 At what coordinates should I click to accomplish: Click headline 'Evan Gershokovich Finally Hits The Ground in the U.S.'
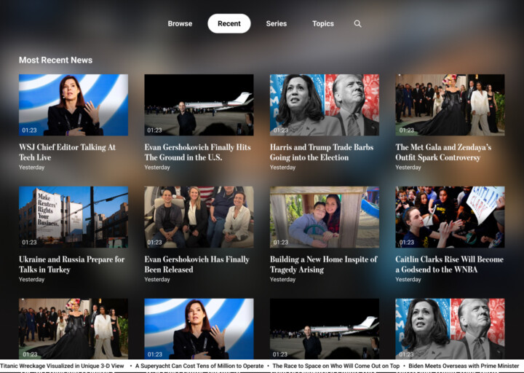[197, 152]
